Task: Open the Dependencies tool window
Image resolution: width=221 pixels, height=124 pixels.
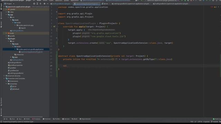Action: click(85, 119)
